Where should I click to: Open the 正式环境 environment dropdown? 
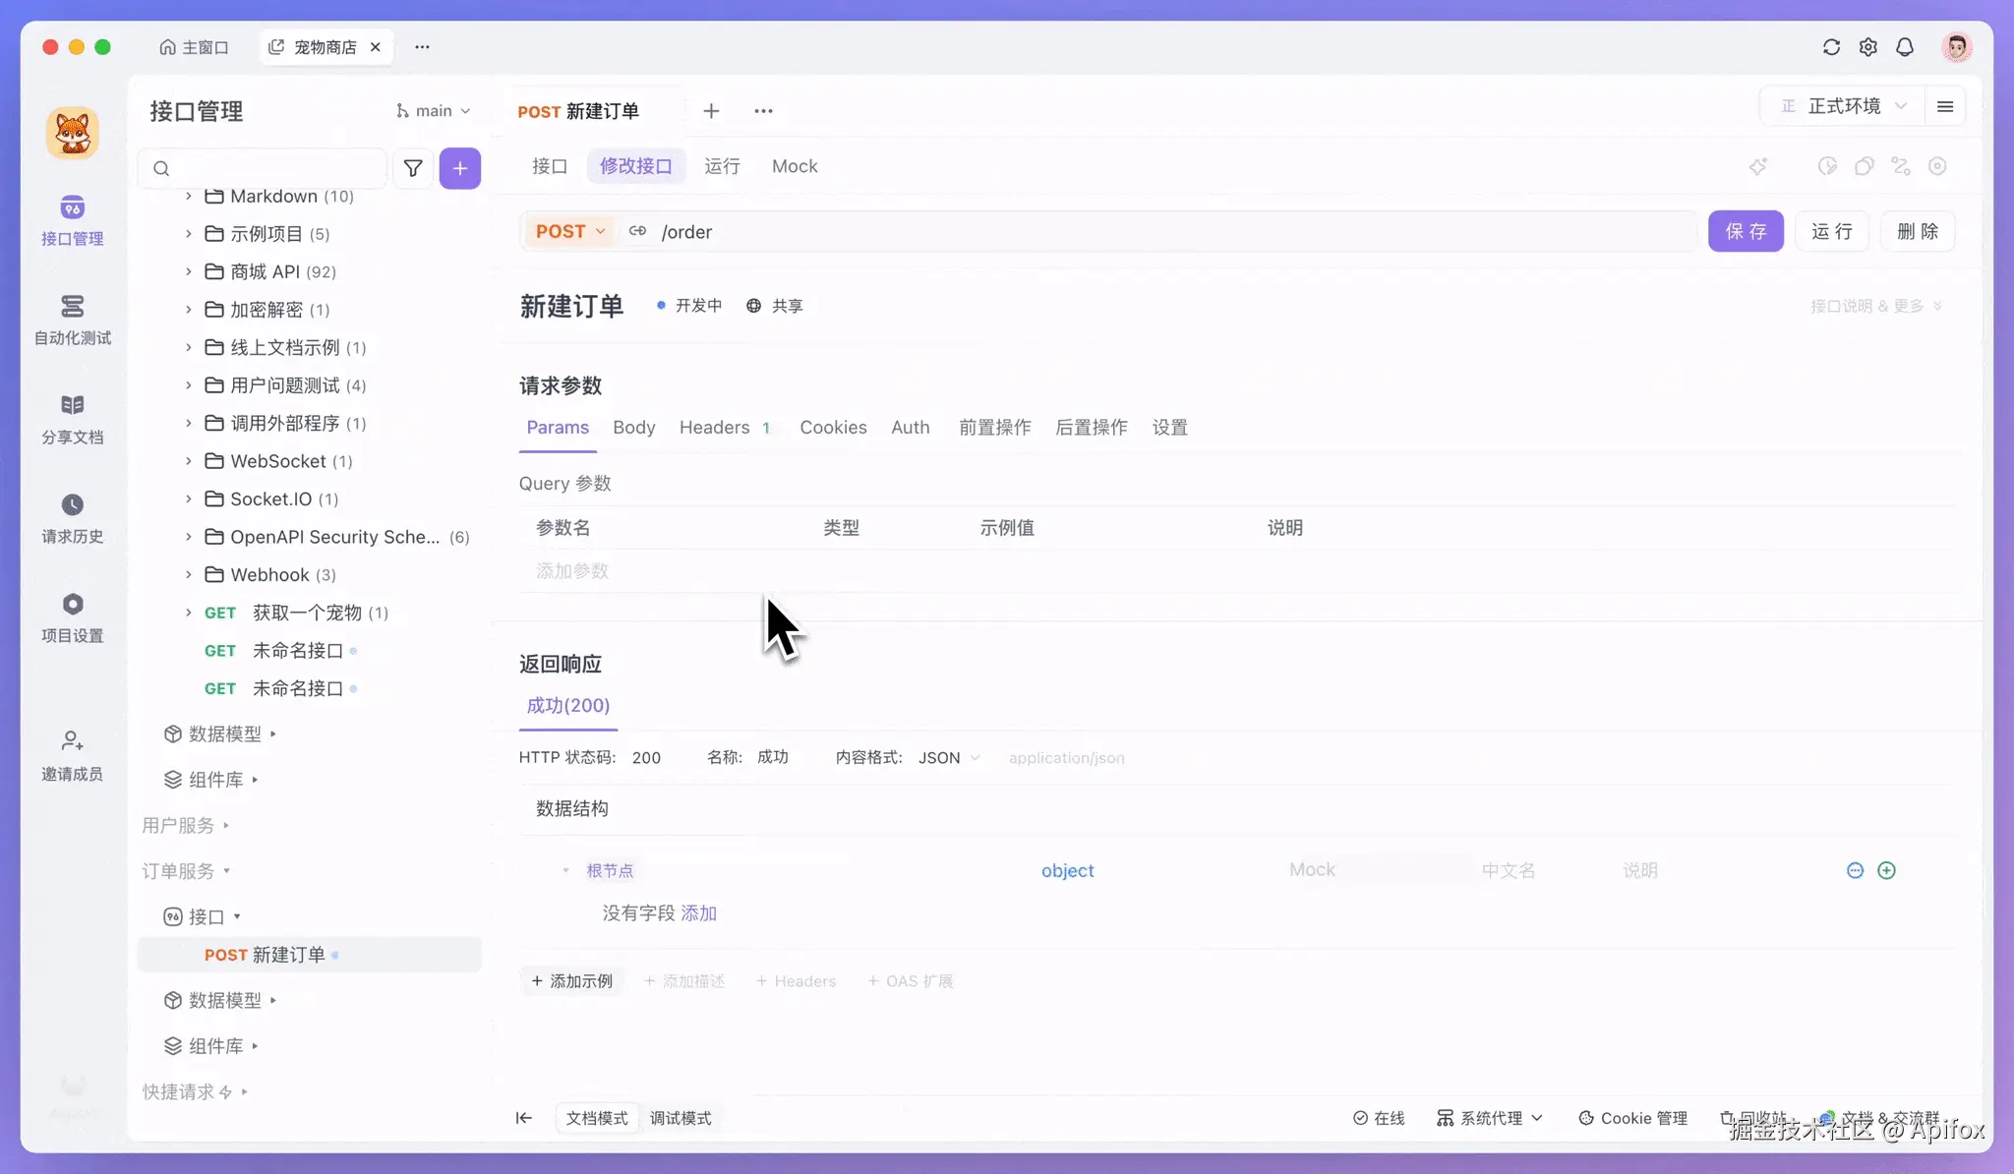click(1845, 106)
